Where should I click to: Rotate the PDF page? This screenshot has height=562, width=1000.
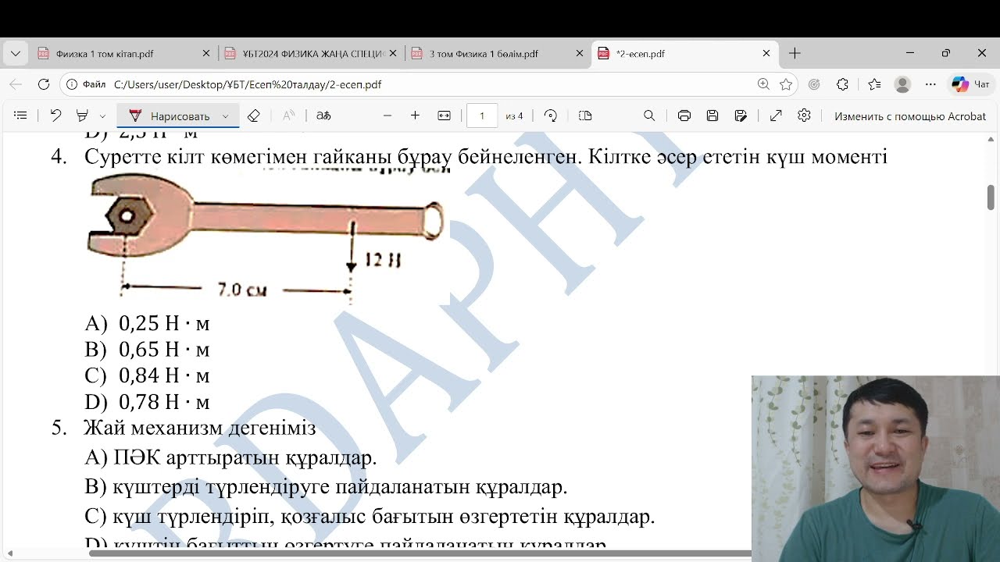point(551,116)
